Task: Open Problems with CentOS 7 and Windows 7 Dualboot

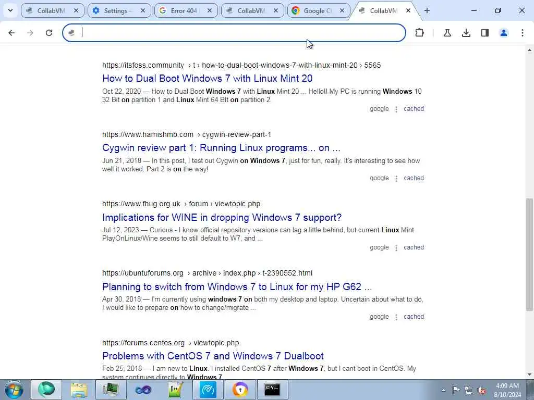Action: click(x=213, y=356)
